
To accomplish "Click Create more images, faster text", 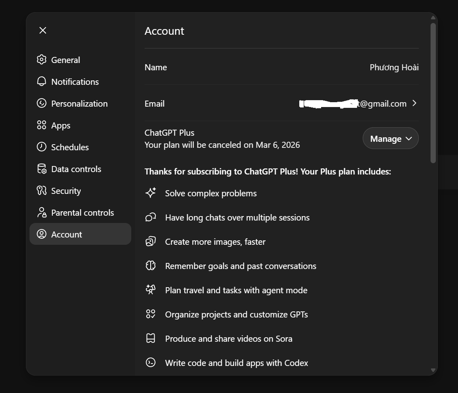I will (x=215, y=242).
